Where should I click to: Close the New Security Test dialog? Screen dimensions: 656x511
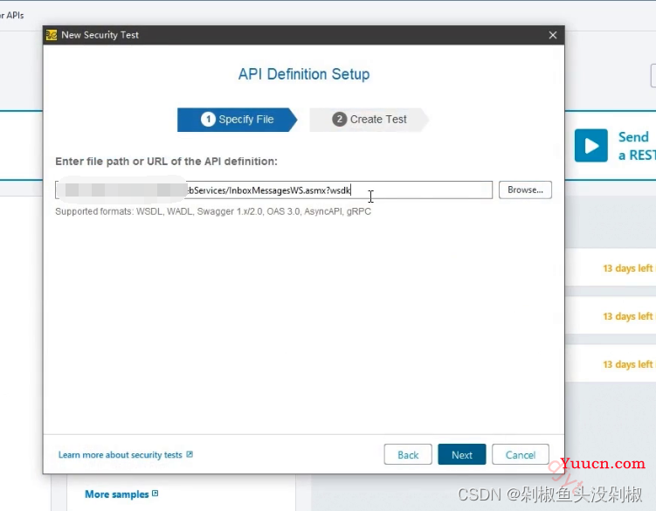pyautogui.click(x=553, y=35)
